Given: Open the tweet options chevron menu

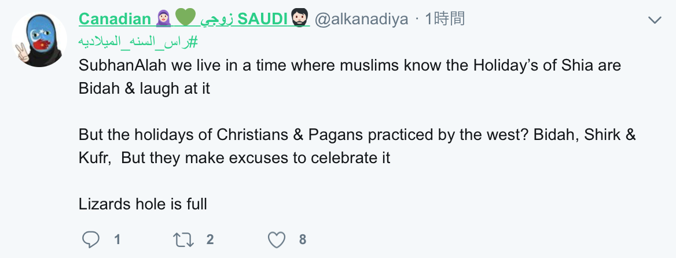Looking at the screenshot, I should pos(655,20).
